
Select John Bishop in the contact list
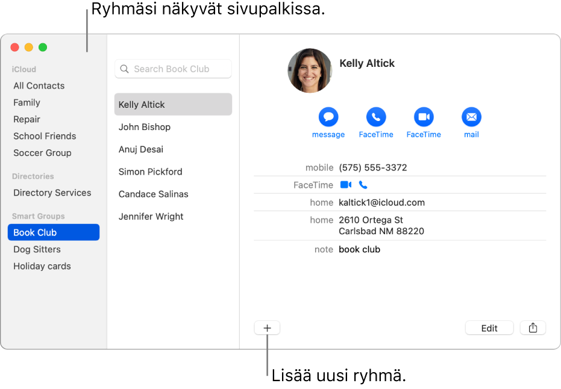pyautogui.click(x=145, y=127)
